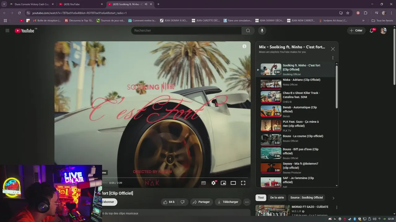Like the video with 84 k
The image size is (396, 222).
(x=169, y=202)
